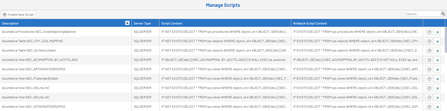Select the NEC_SOTAXRATEGROUPED view row description
This screenshot has width=447, height=111.
[x=34, y=107]
